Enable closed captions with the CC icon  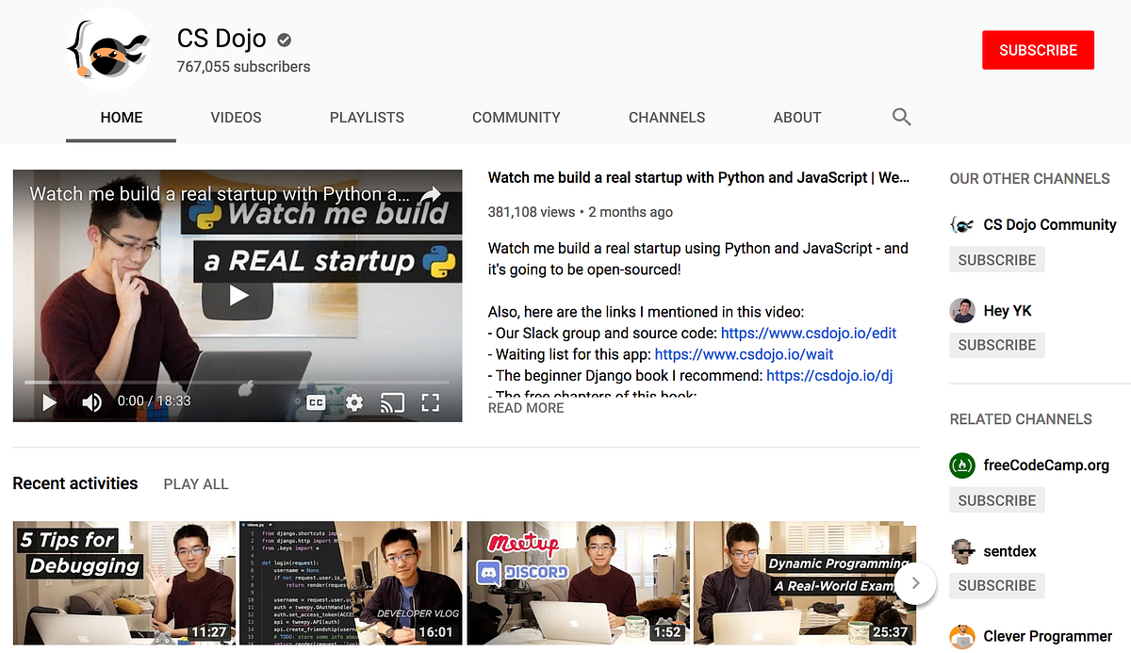[x=315, y=401]
